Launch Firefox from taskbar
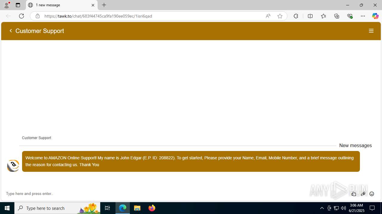This screenshot has width=382, height=214. 152,208
